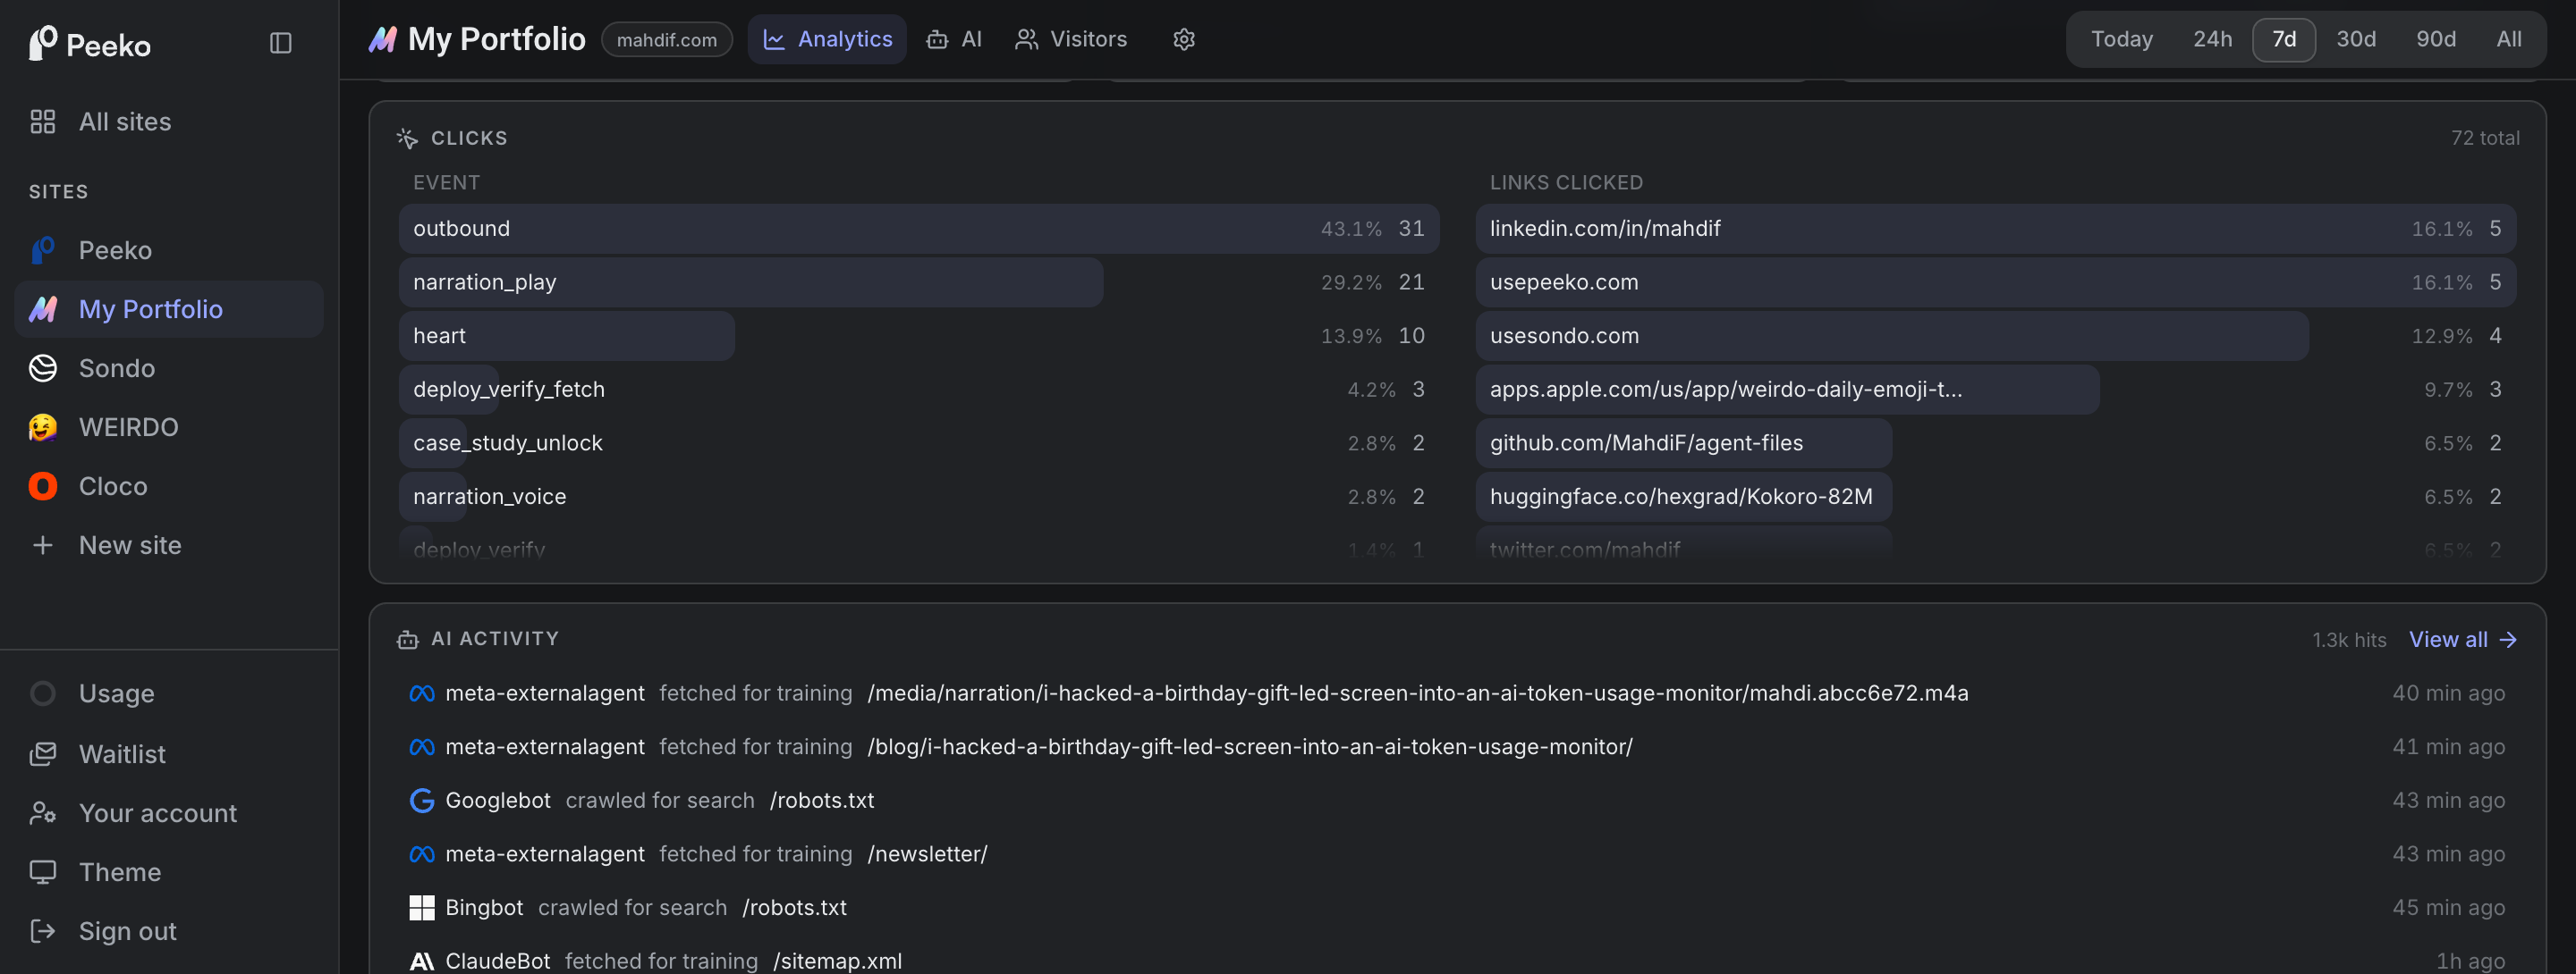Select the All time range

tap(2508, 39)
